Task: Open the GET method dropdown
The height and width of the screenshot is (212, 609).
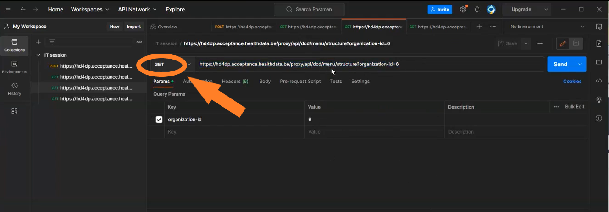Action: tap(171, 65)
